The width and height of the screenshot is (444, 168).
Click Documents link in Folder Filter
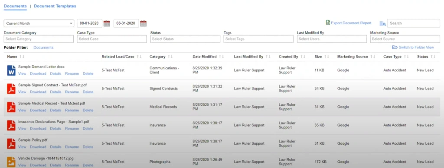pyautogui.click(x=43, y=48)
